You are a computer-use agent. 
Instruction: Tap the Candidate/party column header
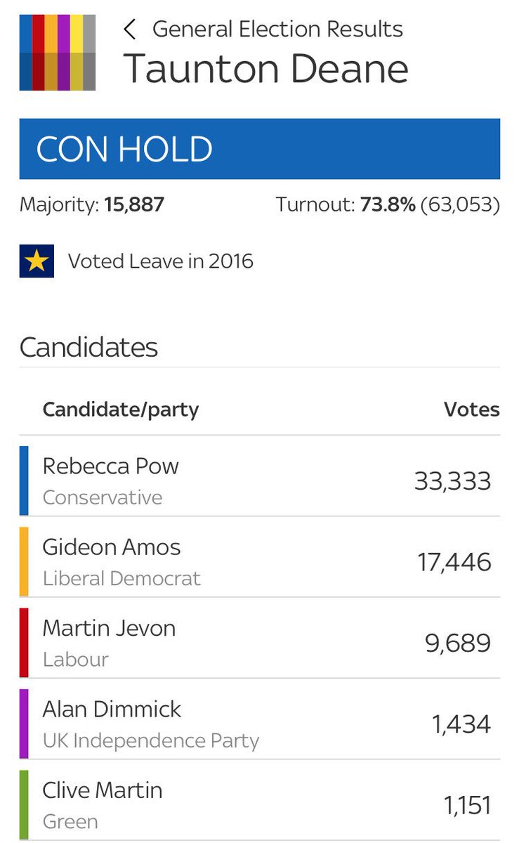pos(121,410)
